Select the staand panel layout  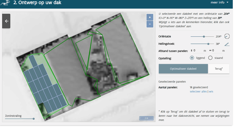(210, 58)
